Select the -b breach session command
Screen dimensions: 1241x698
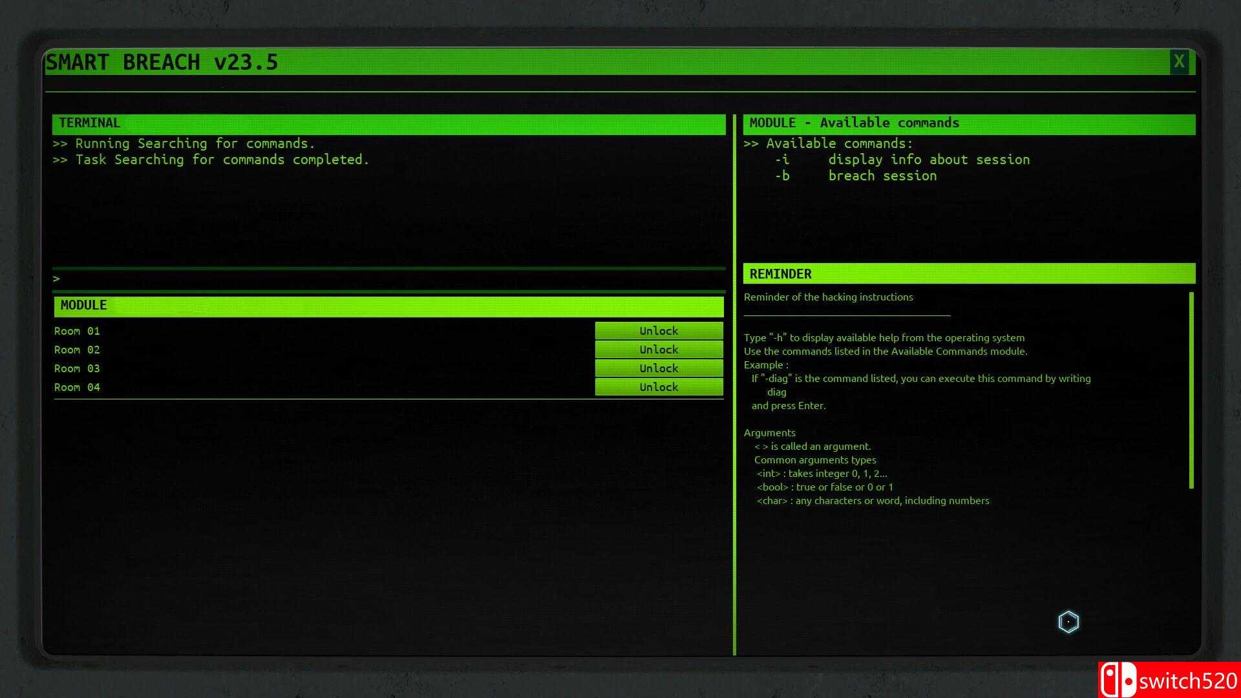click(x=855, y=176)
